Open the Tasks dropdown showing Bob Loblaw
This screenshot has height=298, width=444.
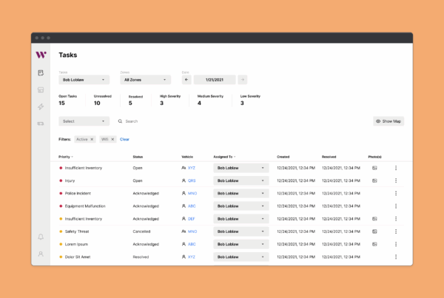click(x=84, y=80)
